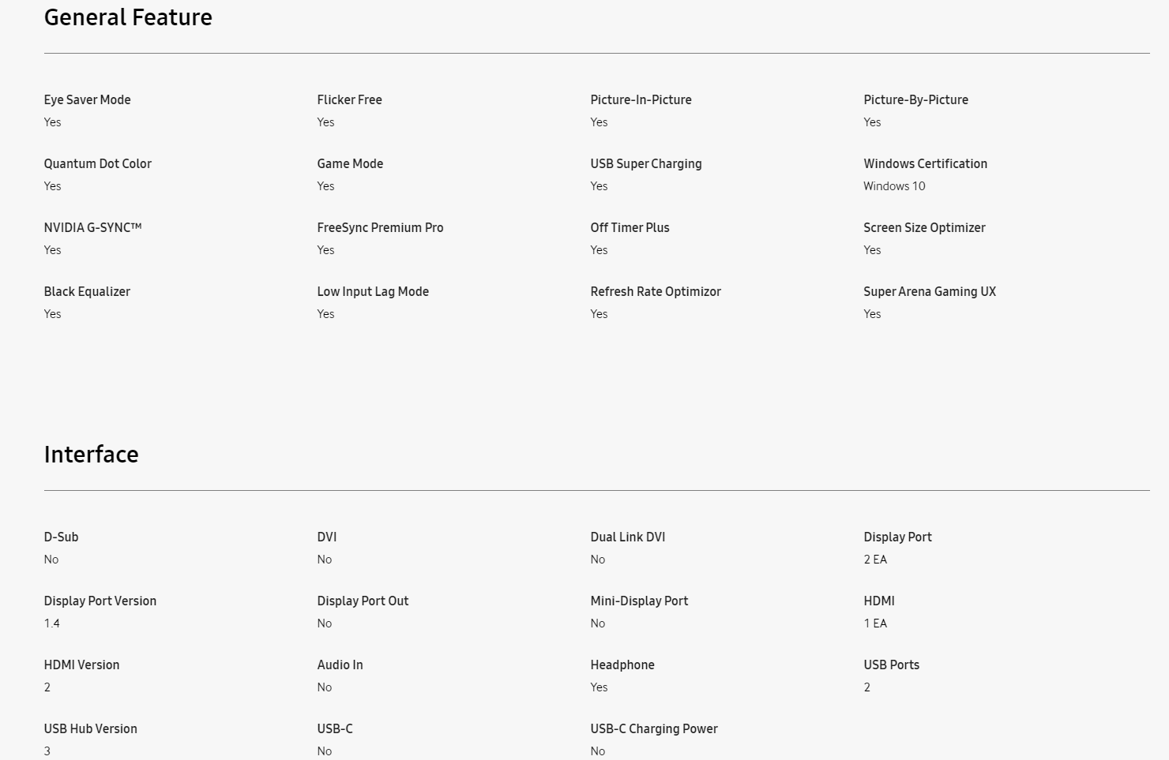Click the Refresh Rate Optimizor label

coord(656,291)
